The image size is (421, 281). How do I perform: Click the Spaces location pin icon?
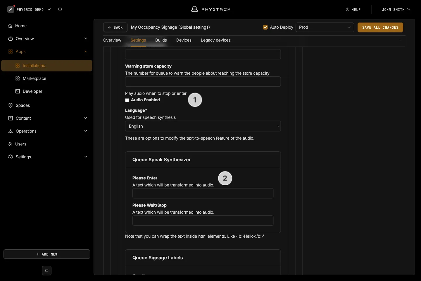(x=11, y=105)
